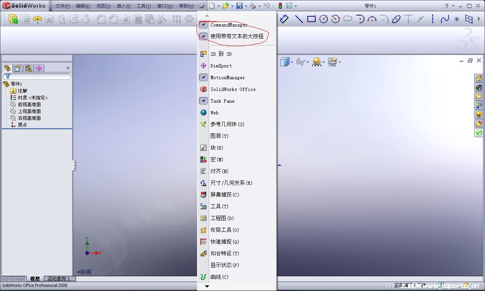The width and height of the screenshot is (485, 291).
Task: Open the File Explorer task pane icon
Action: point(479,96)
